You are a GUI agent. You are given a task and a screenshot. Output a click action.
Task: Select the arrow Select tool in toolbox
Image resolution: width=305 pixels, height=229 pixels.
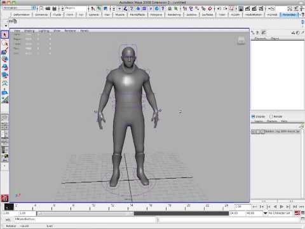click(4, 34)
